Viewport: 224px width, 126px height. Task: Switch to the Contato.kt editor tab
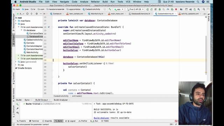click(x=56, y=14)
